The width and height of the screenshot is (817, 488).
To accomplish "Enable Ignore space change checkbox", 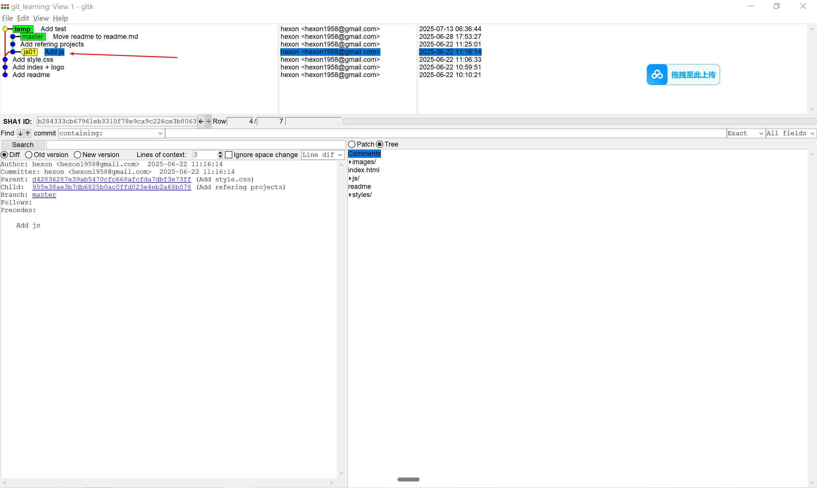I will [229, 155].
